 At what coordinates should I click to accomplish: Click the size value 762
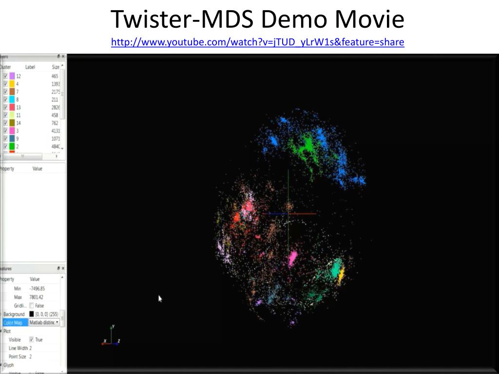[55, 123]
